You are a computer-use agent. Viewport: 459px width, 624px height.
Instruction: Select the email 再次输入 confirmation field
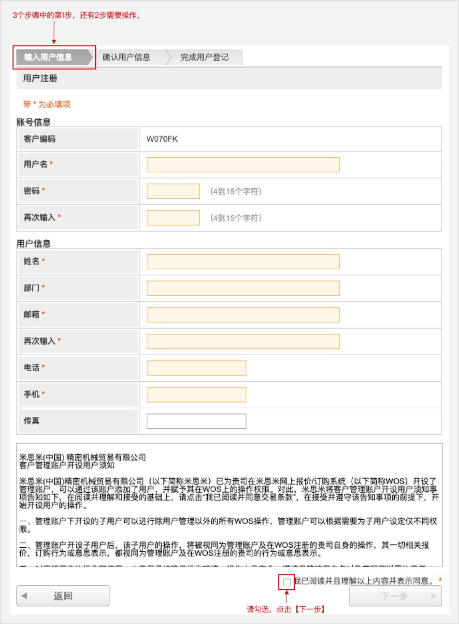click(x=243, y=341)
